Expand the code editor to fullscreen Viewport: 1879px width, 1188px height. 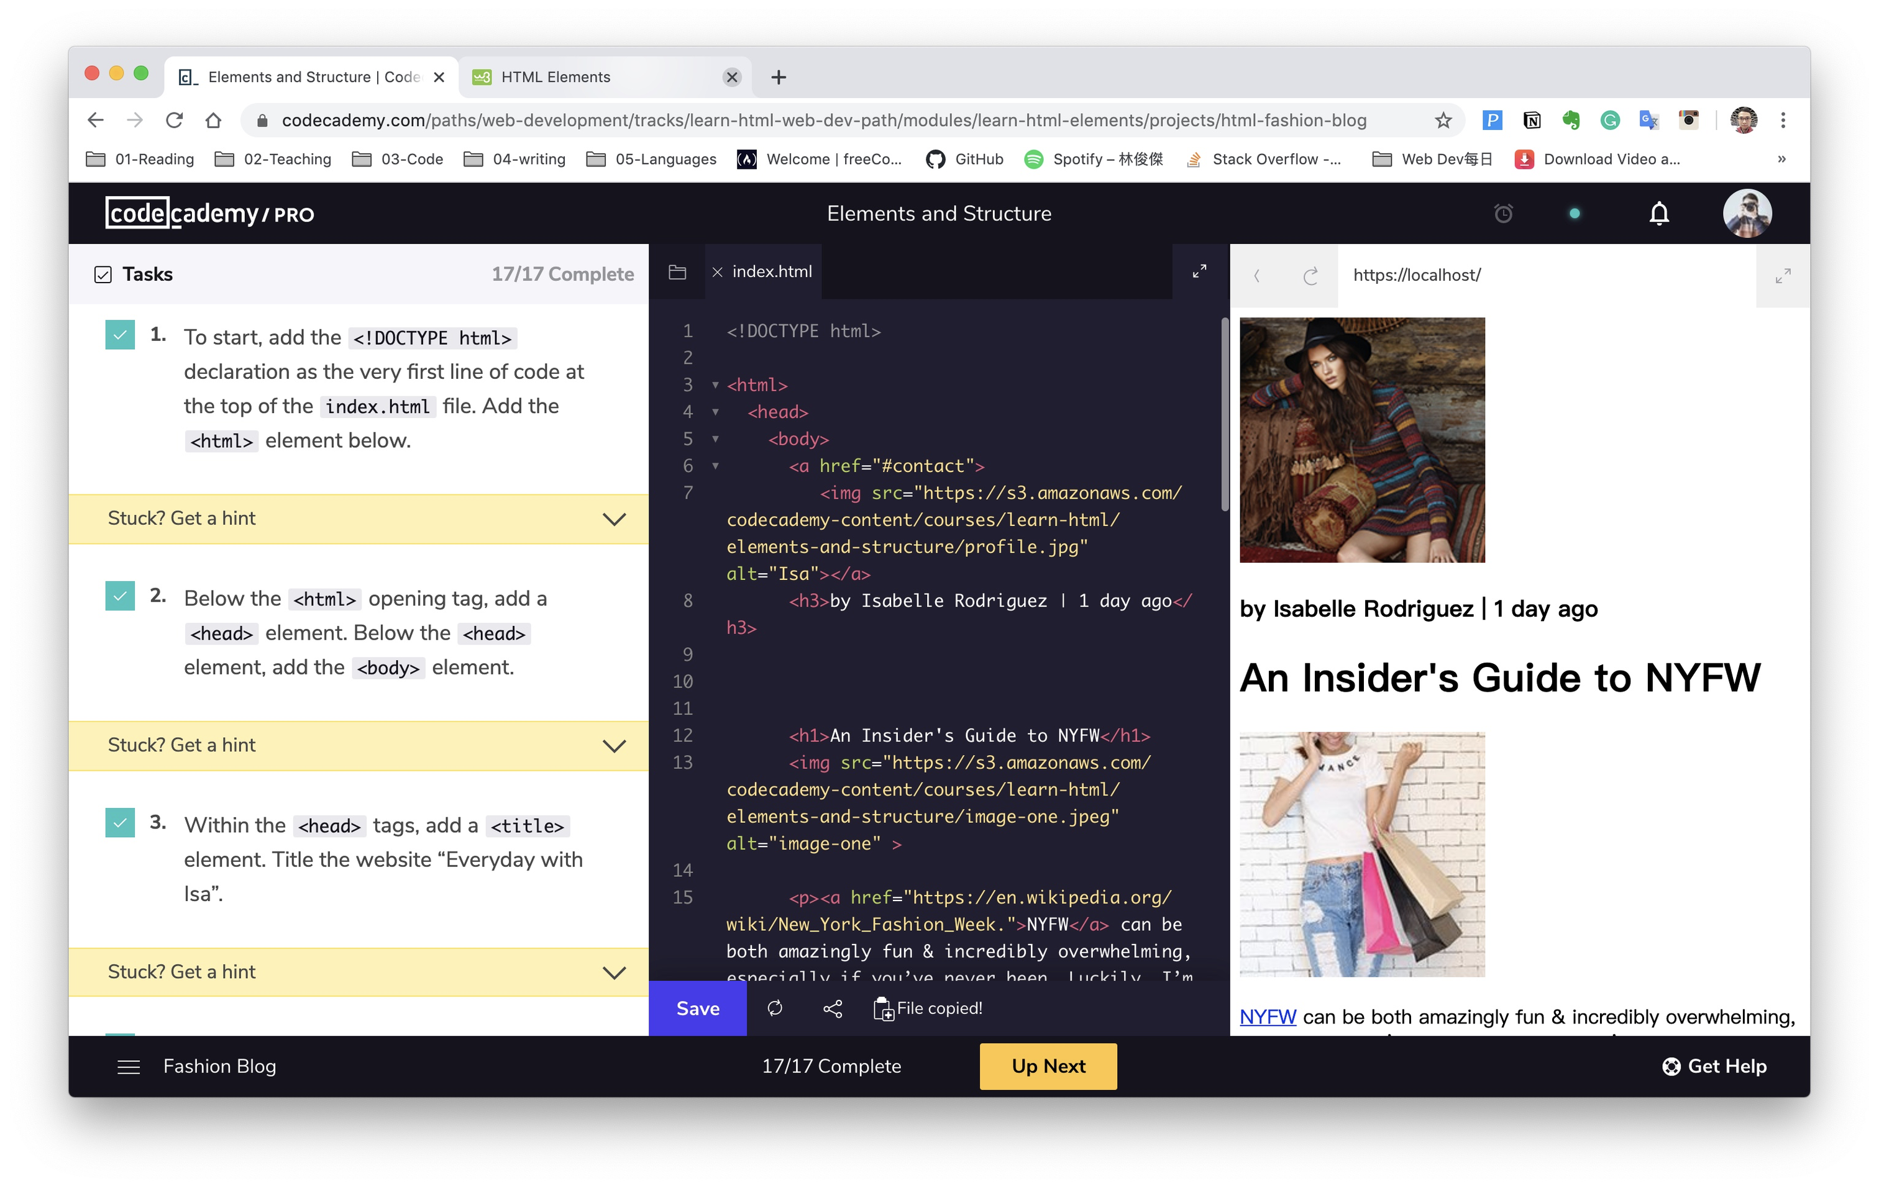[x=1199, y=271]
